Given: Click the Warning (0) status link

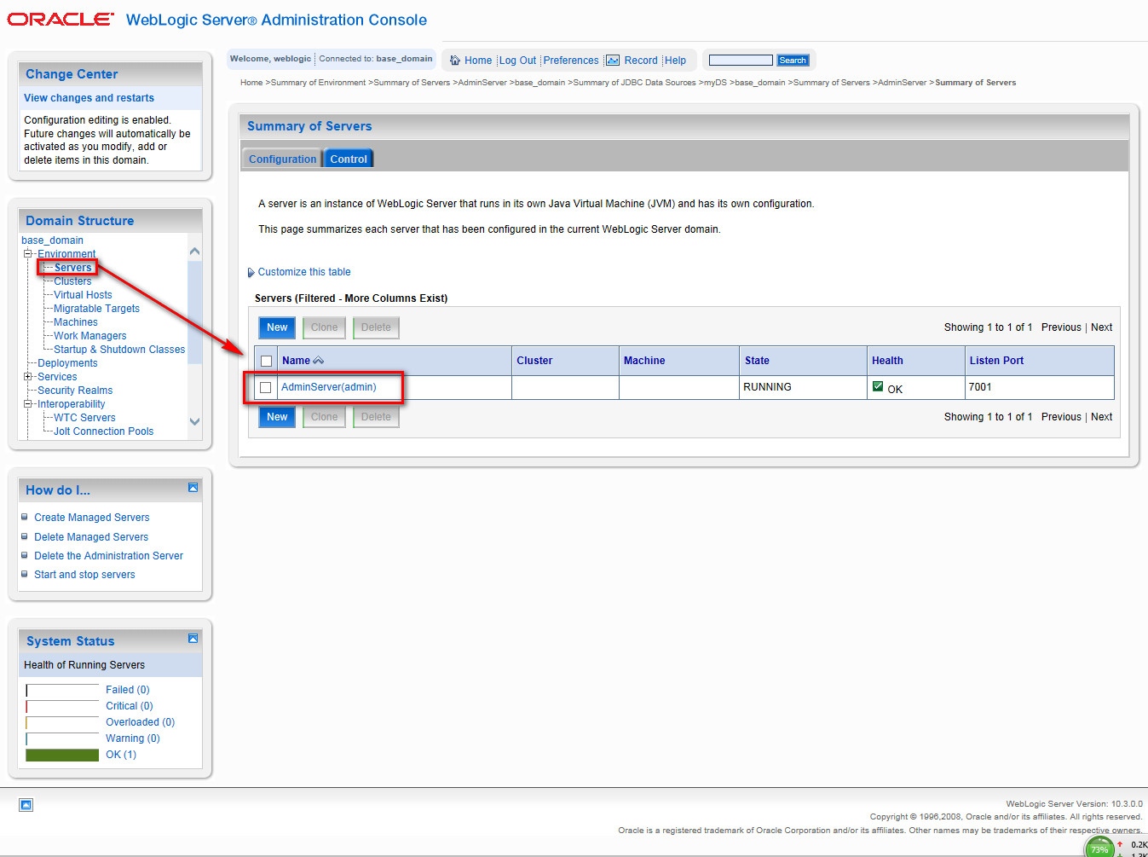Looking at the screenshot, I should click(133, 738).
